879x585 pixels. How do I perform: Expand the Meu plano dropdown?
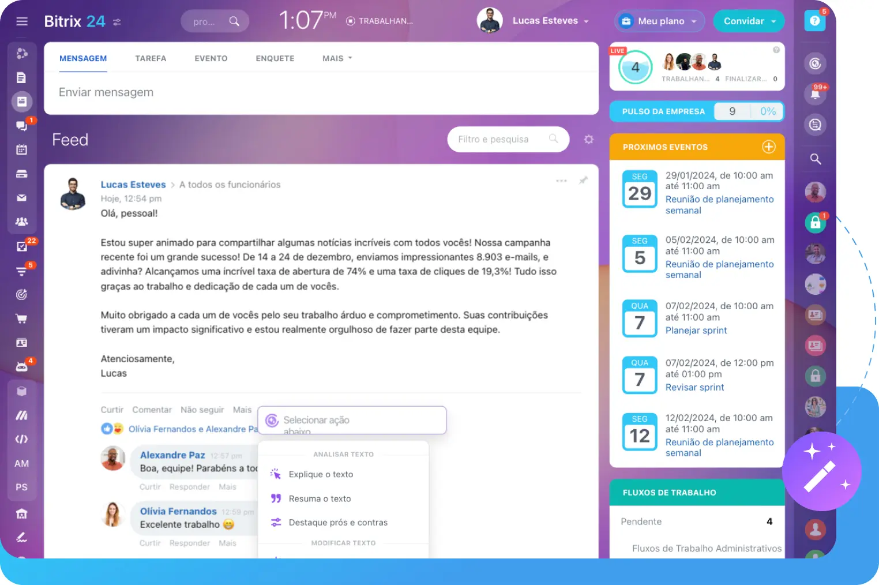[x=659, y=21]
